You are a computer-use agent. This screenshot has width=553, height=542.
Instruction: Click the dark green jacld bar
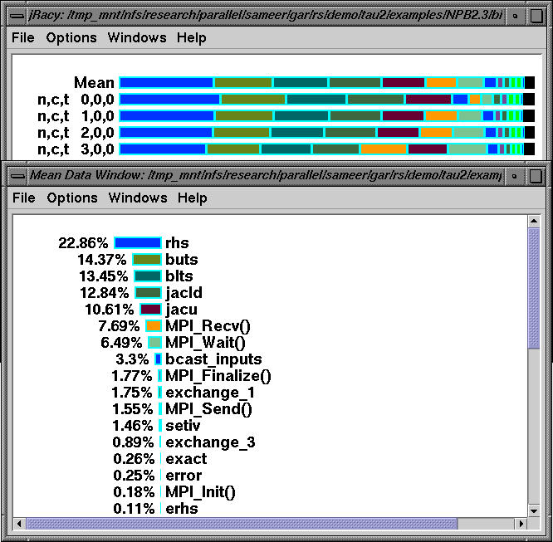148,292
